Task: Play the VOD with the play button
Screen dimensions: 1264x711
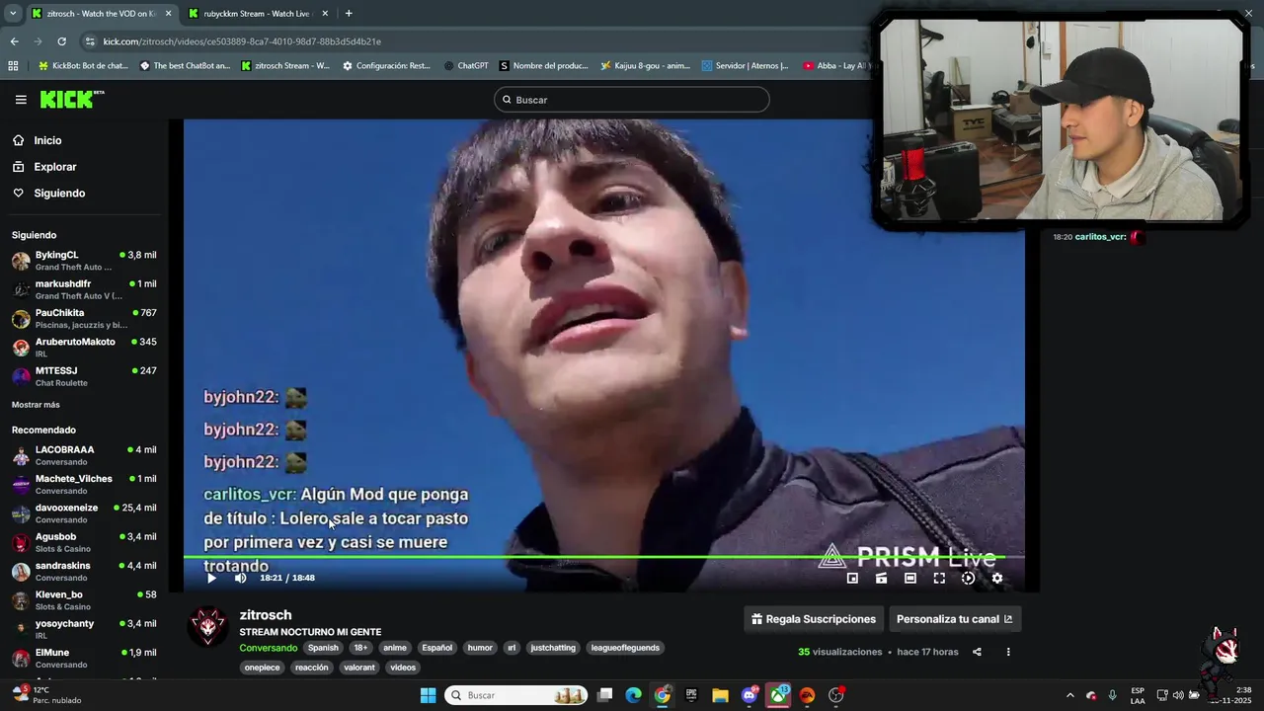Action: pyautogui.click(x=211, y=579)
